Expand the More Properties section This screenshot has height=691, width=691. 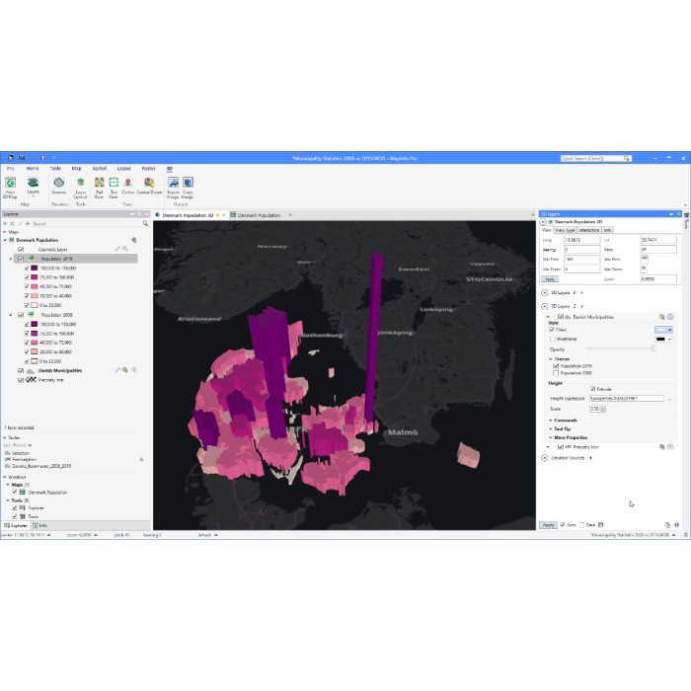point(551,437)
